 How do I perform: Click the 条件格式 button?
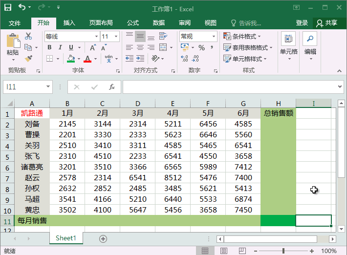(x=242, y=37)
